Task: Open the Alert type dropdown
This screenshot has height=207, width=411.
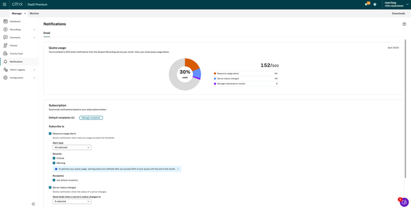Action: click(x=72, y=147)
